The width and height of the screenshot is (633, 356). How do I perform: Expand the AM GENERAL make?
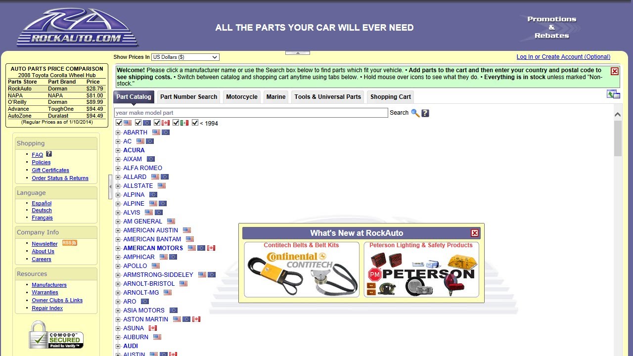pos(118,222)
